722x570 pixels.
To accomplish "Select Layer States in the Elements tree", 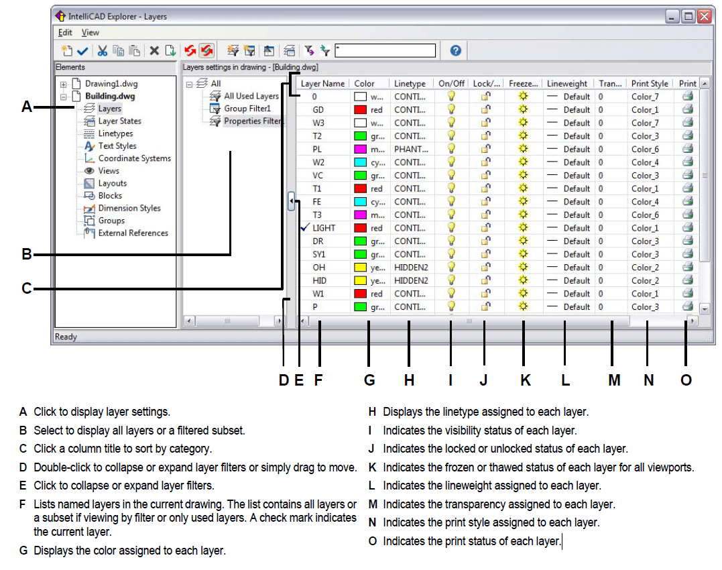I will pyautogui.click(x=120, y=121).
